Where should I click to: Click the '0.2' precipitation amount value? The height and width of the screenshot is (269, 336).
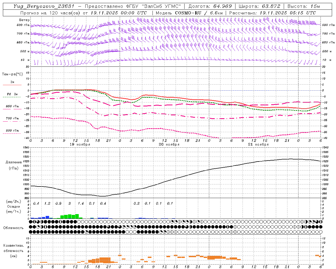pyautogui.click(x=136, y=204)
